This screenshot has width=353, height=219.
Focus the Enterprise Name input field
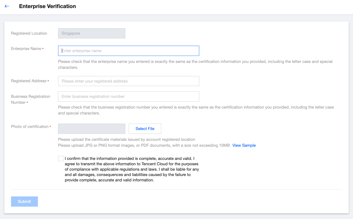pyautogui.click(x=129, y=51)
